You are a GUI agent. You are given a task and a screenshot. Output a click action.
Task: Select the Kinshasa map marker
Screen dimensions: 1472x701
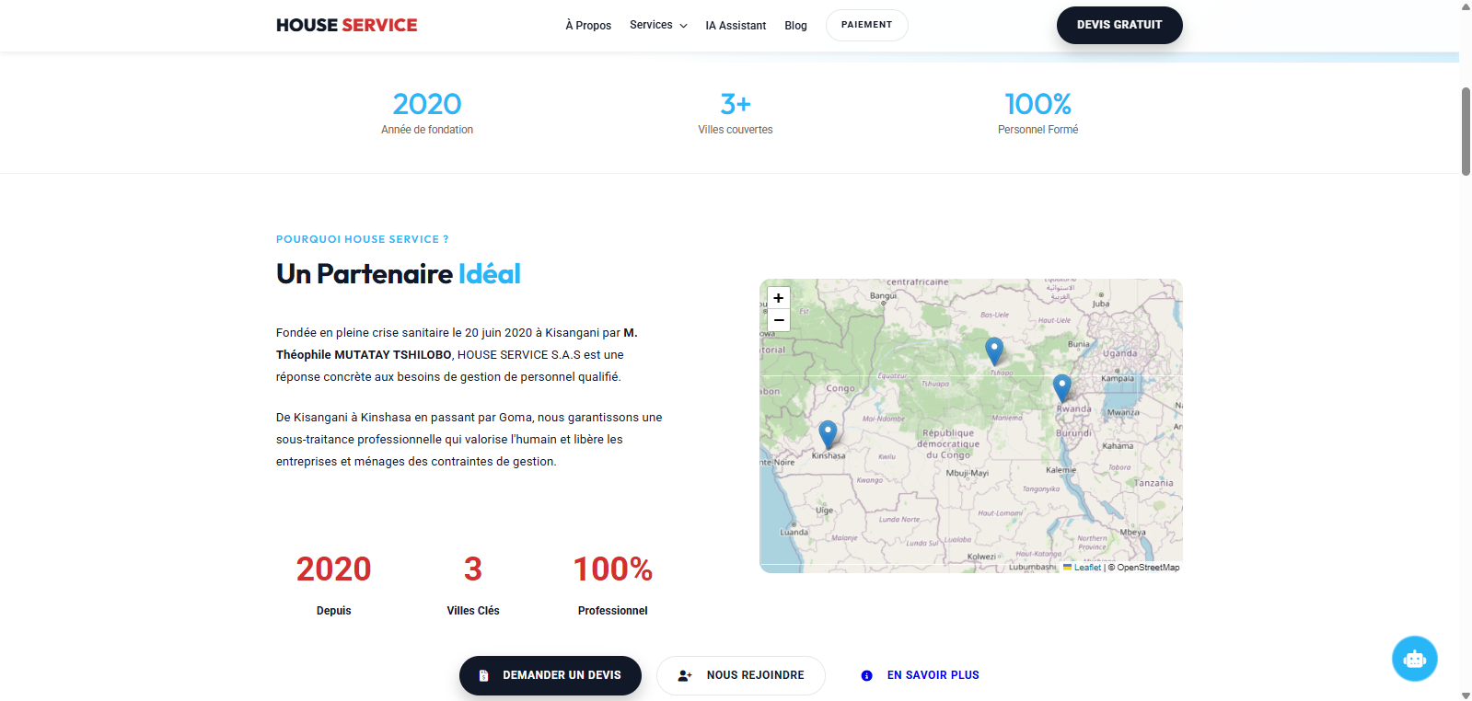click(x=828, y=434)
